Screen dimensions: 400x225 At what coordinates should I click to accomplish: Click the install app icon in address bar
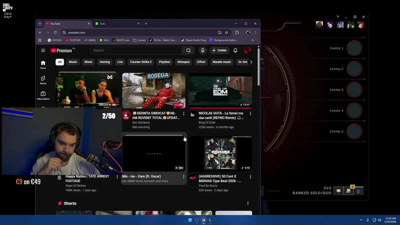pyautogui.click(x=220, y=32)
